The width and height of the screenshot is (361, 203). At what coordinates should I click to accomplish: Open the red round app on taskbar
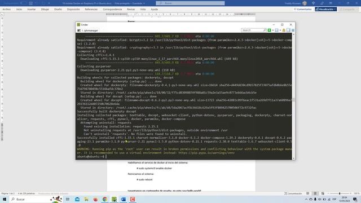(x=95, y=199)
